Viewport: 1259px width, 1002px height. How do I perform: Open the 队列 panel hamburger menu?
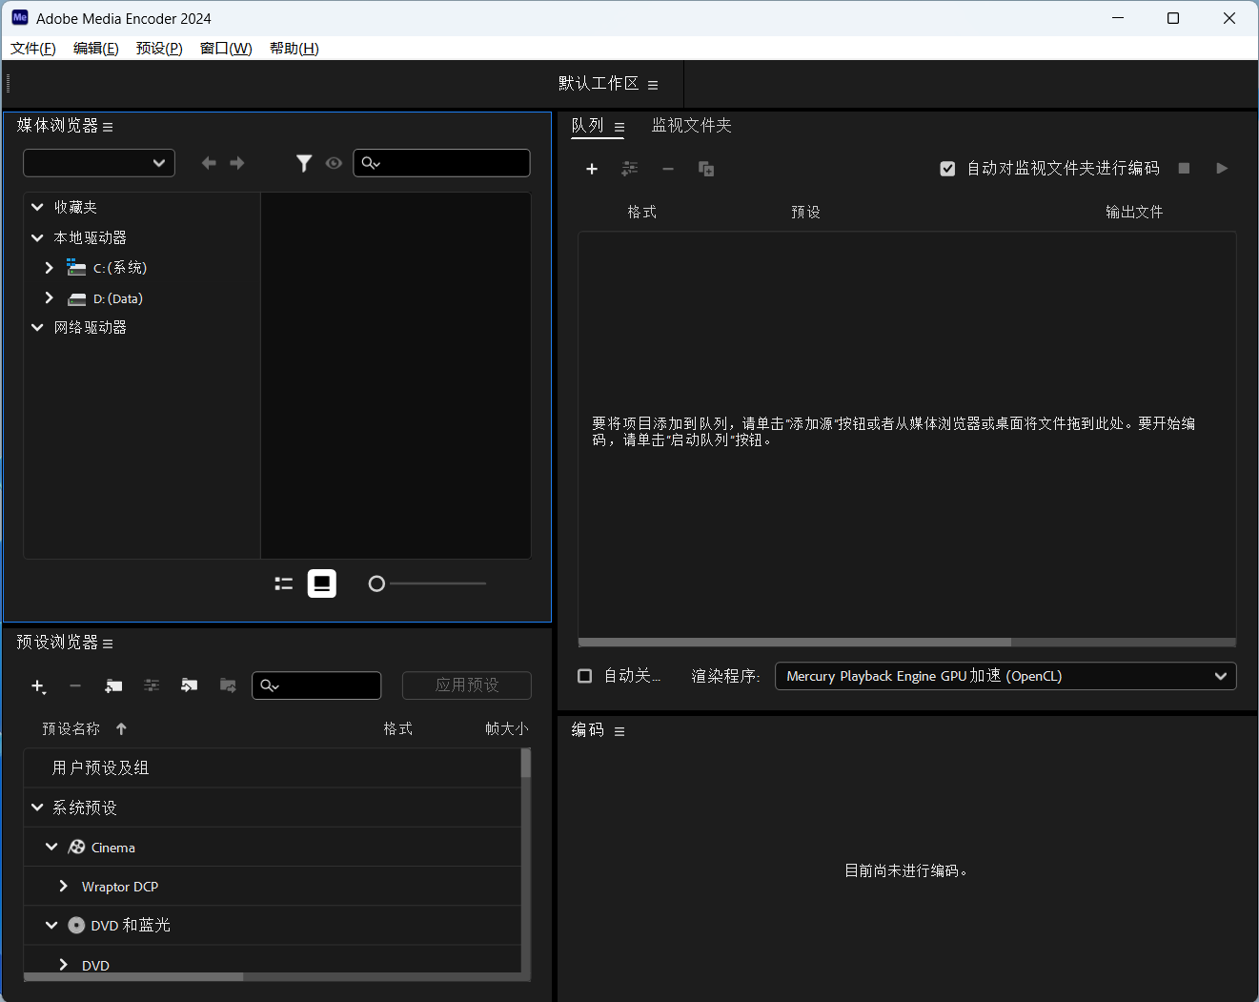[619, 127]
